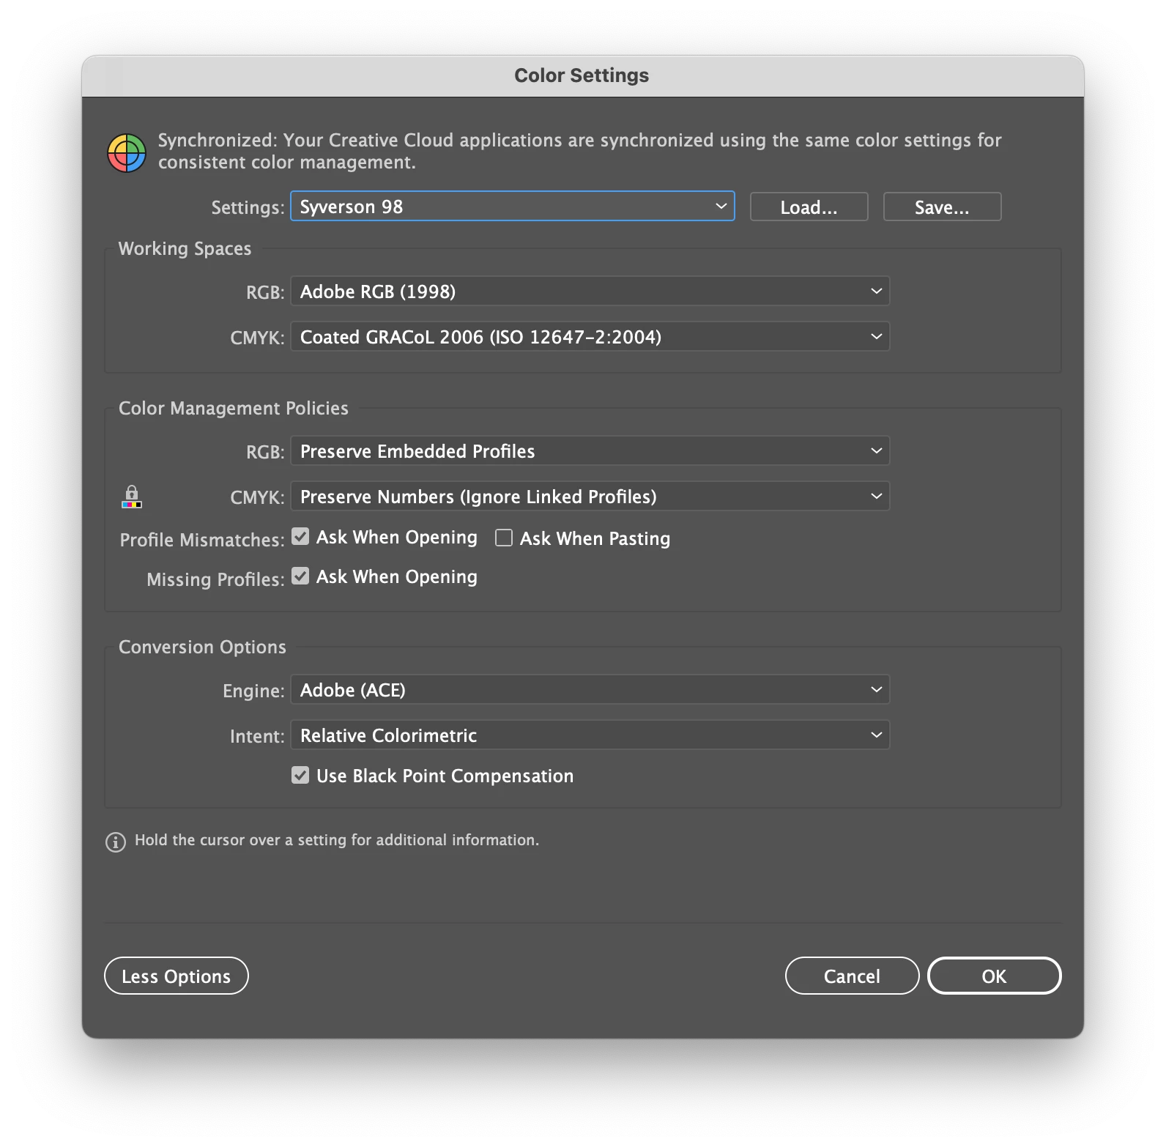Click the Working Spaces section heading
Screen dimensions: 1166x1147
[185, 249]
